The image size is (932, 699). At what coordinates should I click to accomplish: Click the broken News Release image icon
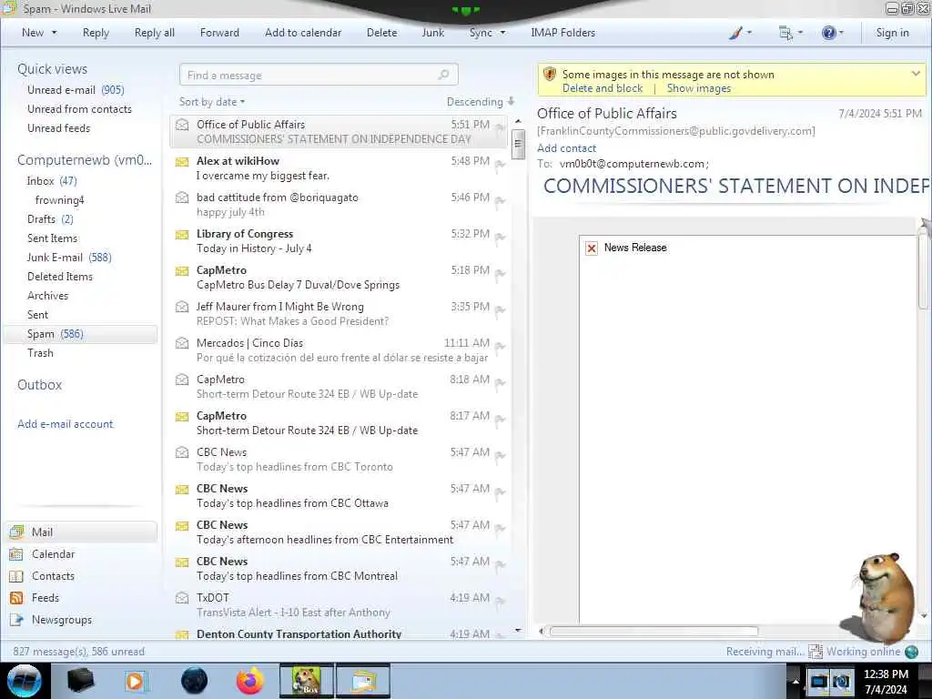592,248
